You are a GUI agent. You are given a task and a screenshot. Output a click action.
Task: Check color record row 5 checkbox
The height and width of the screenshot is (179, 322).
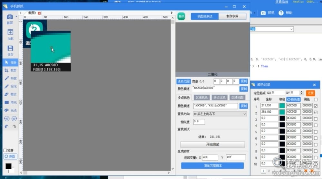coord(316,132)
